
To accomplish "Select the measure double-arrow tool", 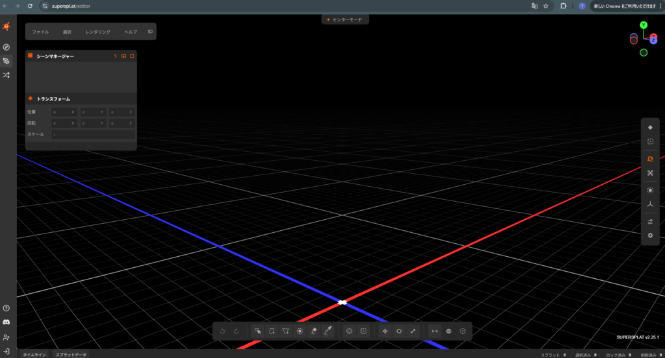I will [434, 331].
